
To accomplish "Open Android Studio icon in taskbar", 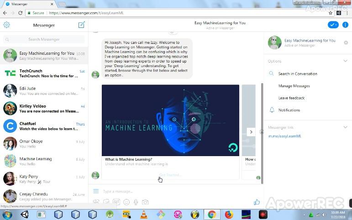I will point(110,215).
